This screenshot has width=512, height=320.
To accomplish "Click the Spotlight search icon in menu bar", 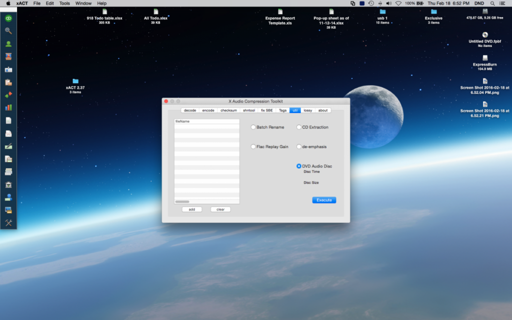I will point(492,3).
